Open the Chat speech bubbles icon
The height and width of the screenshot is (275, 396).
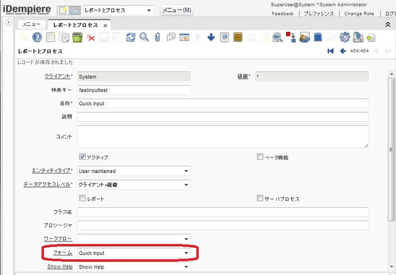click(x=171, y=37)
